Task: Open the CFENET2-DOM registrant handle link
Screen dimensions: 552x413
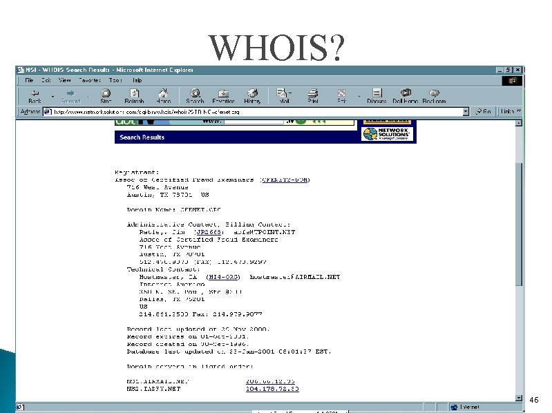Action: (285, 180)
